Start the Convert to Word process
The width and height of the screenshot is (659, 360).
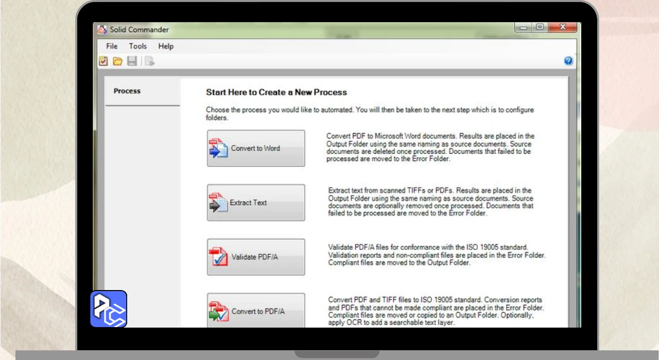pyautogui.click(x=256, y=148)
